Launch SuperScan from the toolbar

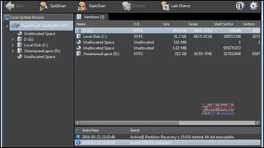point(92,6)
